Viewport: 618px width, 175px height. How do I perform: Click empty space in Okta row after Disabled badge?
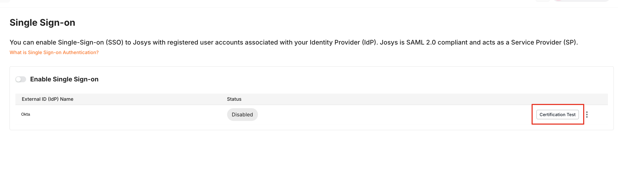(x=386, y=115)
